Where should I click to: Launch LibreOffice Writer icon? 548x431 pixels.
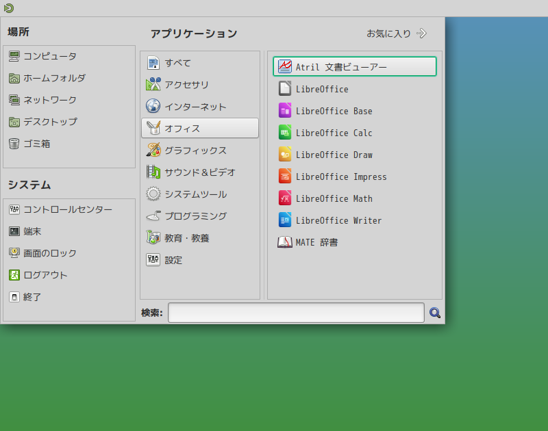pyautogui.click(x=285, y=220)
